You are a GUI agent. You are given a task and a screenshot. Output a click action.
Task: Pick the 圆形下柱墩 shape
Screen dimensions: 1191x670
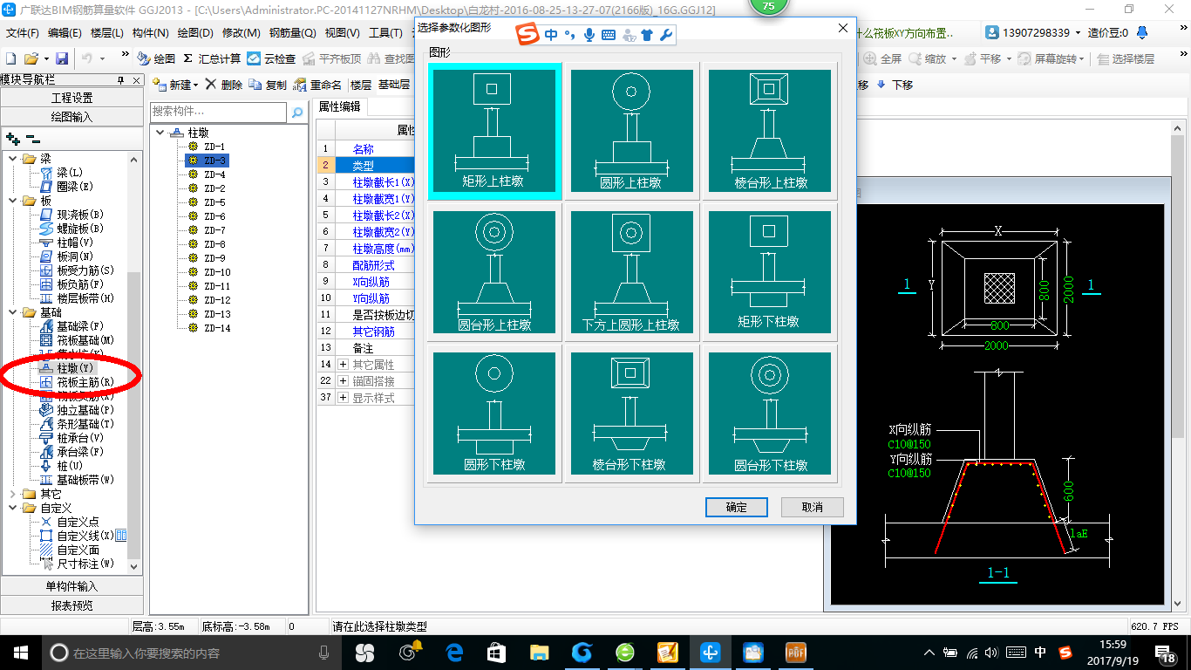pos(493,414)
